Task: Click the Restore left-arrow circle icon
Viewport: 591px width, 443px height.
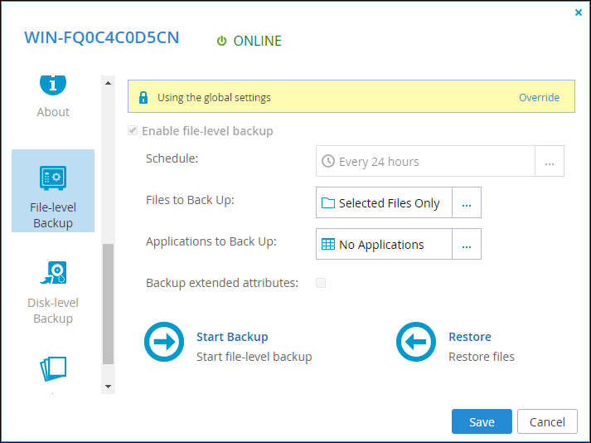Action: coord(416,342)
